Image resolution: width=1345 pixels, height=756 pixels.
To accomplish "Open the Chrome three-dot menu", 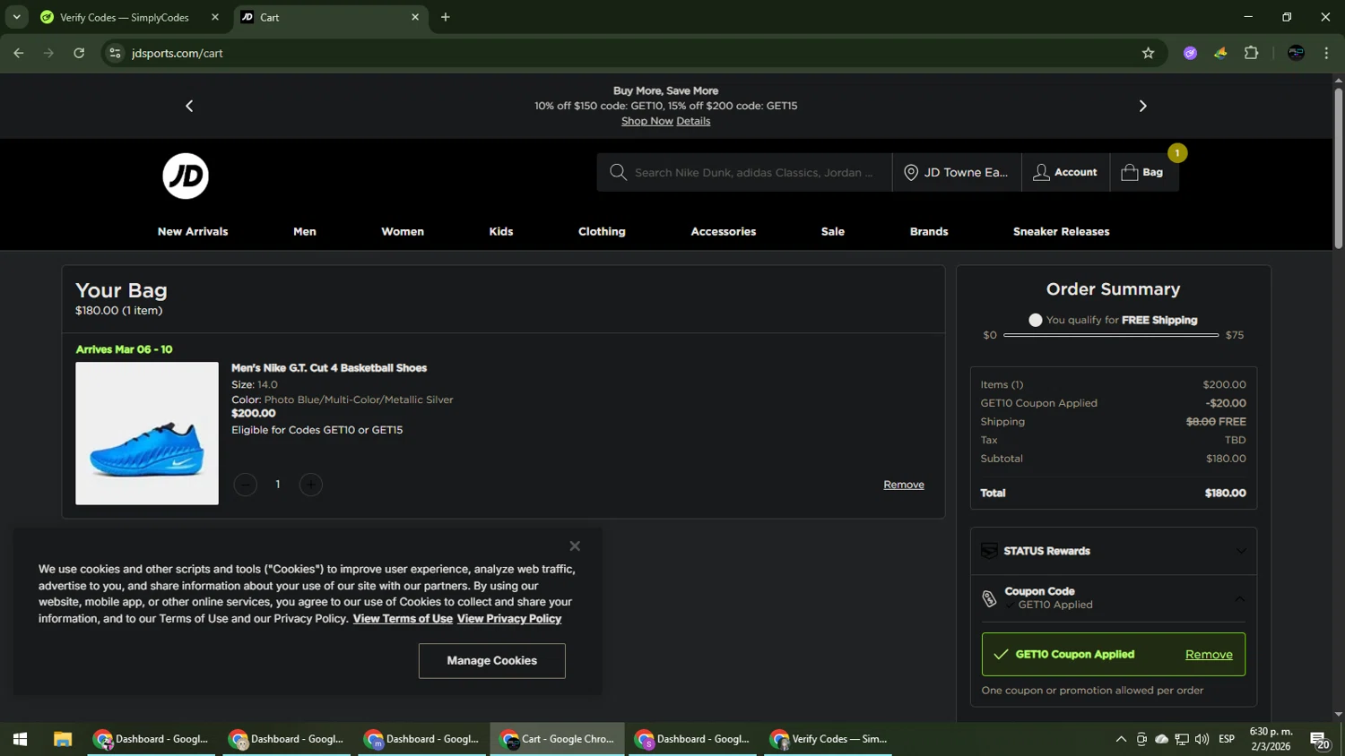I will (1326, 53).
